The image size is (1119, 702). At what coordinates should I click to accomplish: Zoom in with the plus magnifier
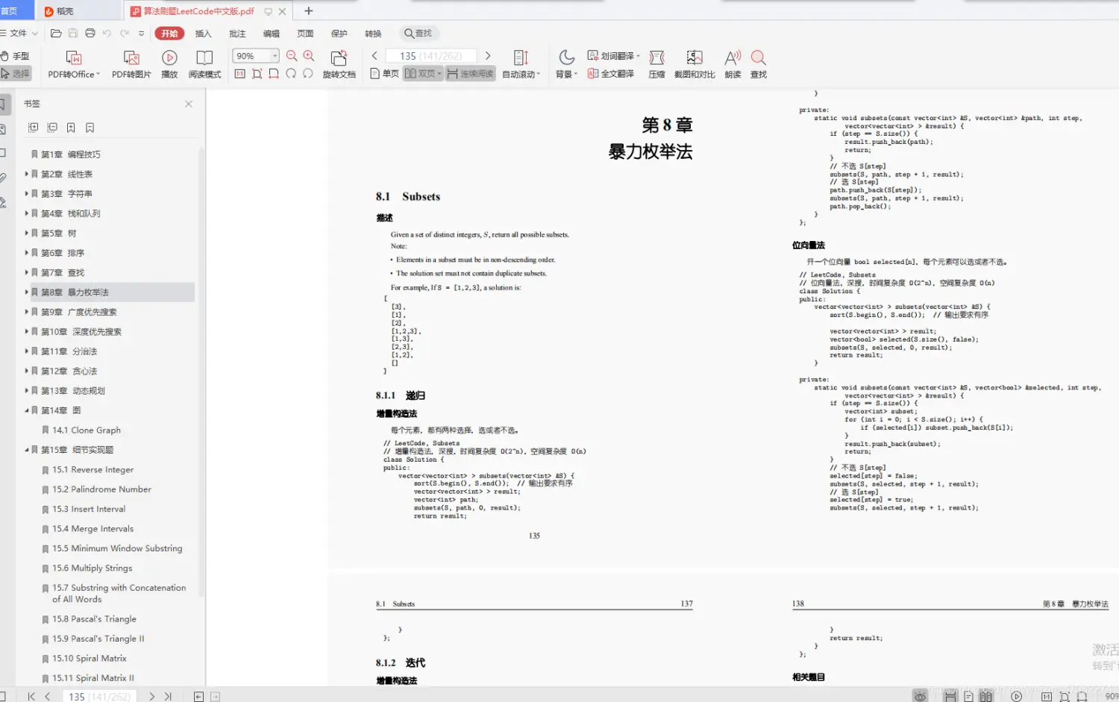(309, 56)
